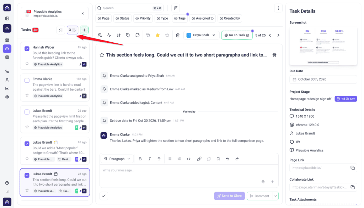This screenshot has height=208, width=364.
Task: Remove Priya Shah assignee chip
Action: [214, 35]
